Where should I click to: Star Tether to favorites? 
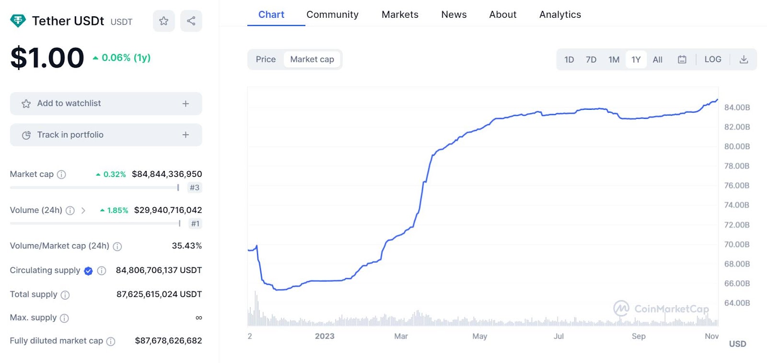(164, 21)
